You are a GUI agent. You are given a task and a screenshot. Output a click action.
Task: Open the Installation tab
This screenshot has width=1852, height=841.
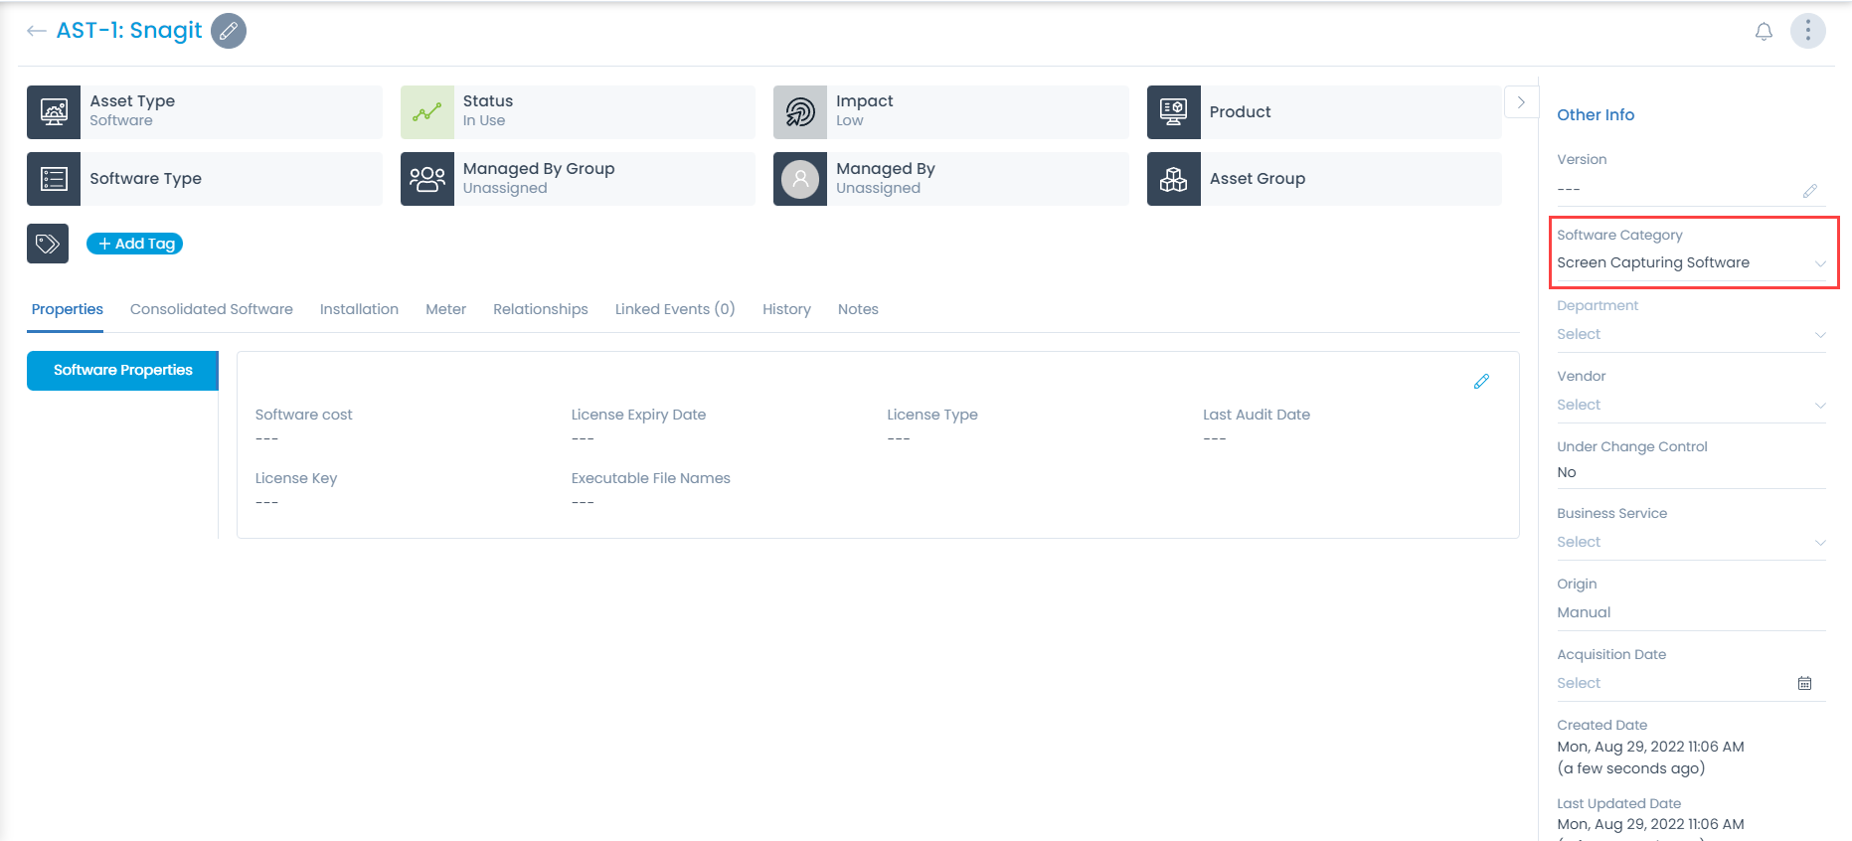[359, 309]
